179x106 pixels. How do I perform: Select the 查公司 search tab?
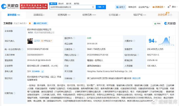[53, 4]
